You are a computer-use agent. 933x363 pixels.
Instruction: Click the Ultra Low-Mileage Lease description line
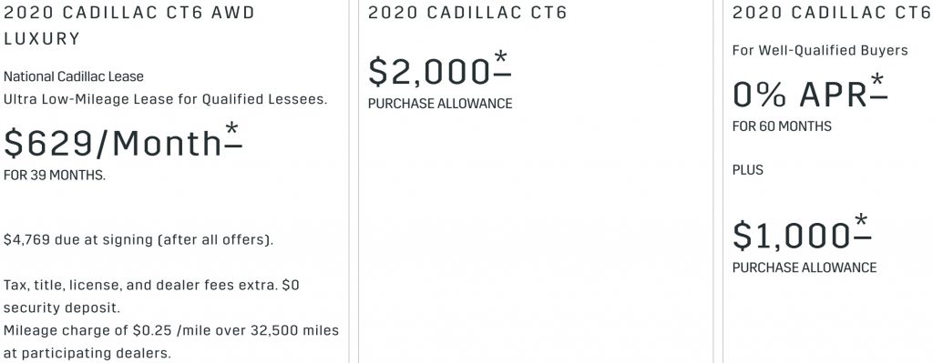pyautogui.click(x=166, y=99)
